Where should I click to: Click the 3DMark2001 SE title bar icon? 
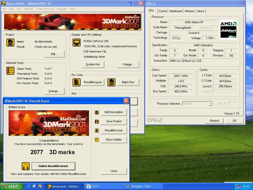pyautogui.click(x=3, y=3)
